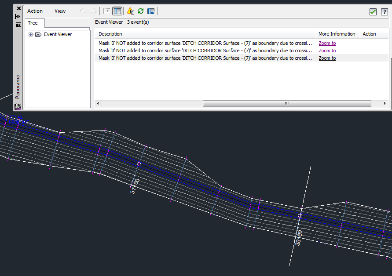Click the second event's Zoom to link
Viewport: 392px width, 276px height.
(327, 51)
